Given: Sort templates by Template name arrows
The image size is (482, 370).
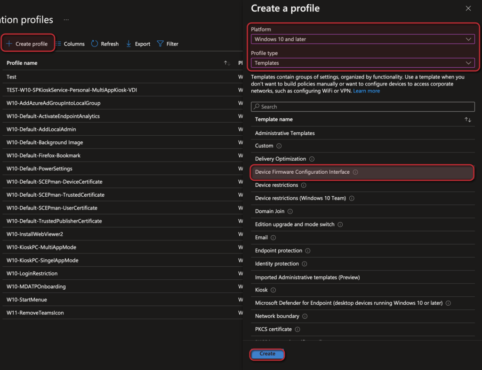Looking at the screenshot, I should pyautogui.click(x=467, y=120).
